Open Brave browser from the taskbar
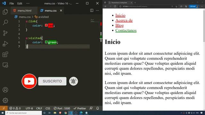This screenshot has height=115, width=205. [60, 113]
